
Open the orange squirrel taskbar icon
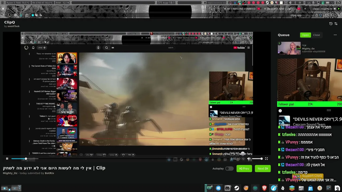coord(246,188)
